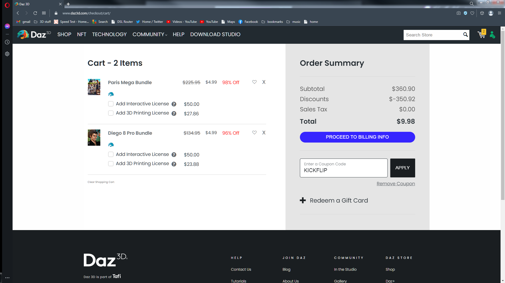Open Messenger icon in Opera sidebar
Viewport: 505px width, 283px height.
pos(7,26)
